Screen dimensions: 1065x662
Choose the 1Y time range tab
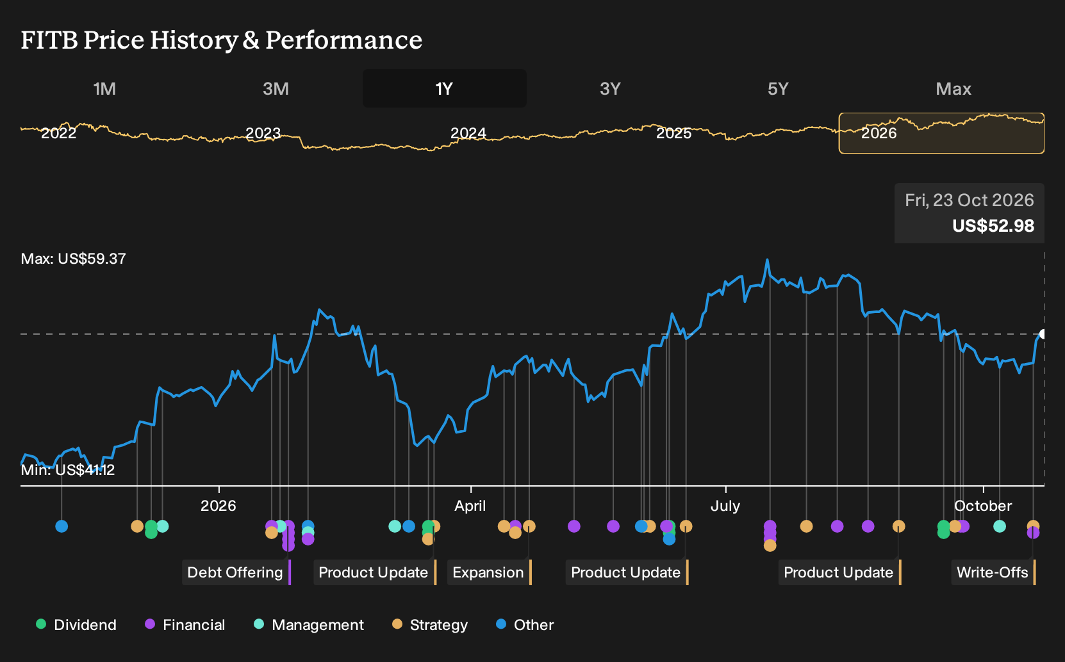point(444,88)
